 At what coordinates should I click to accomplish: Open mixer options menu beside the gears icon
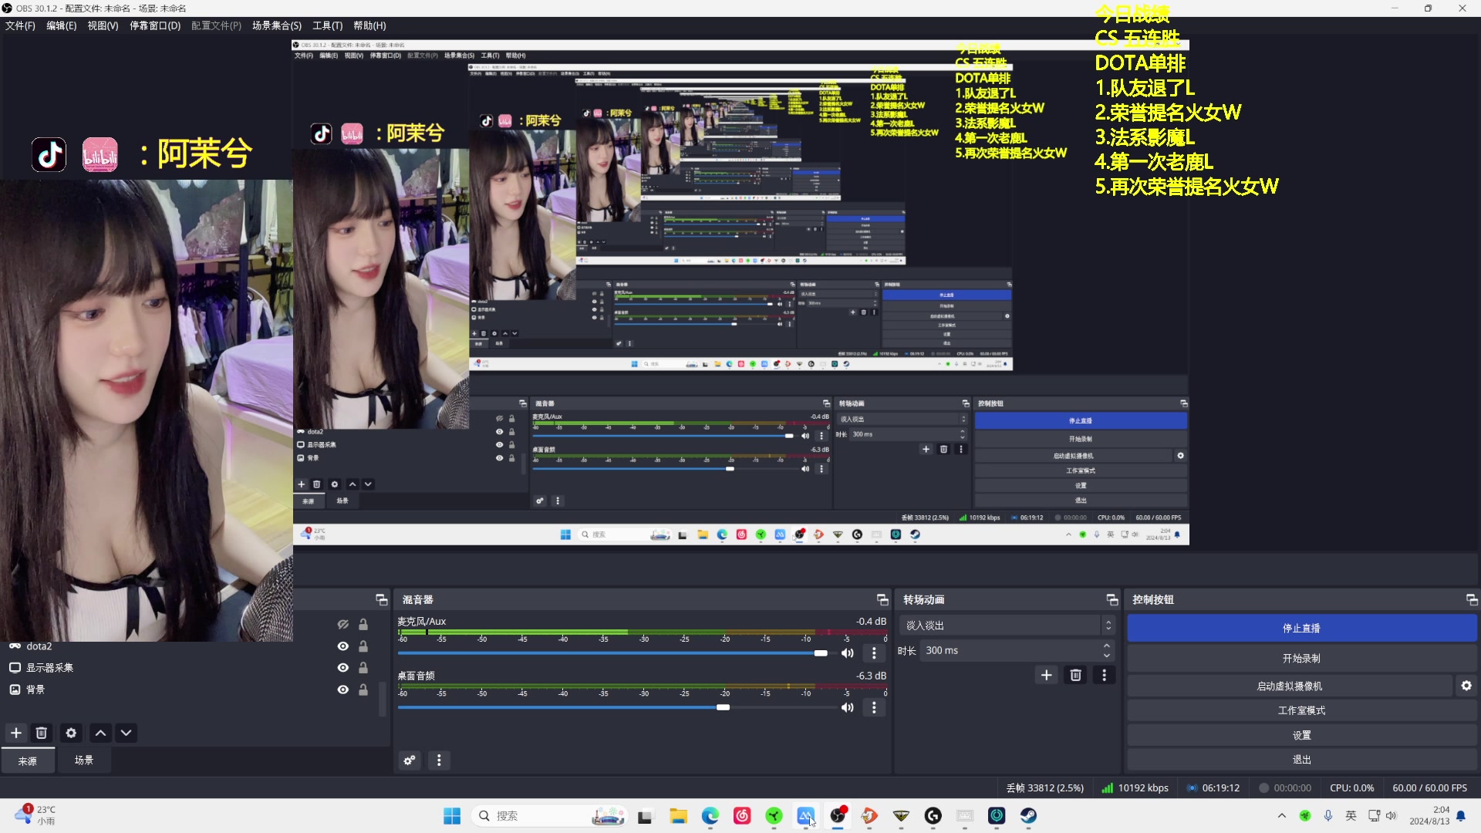tap(439, 760)
